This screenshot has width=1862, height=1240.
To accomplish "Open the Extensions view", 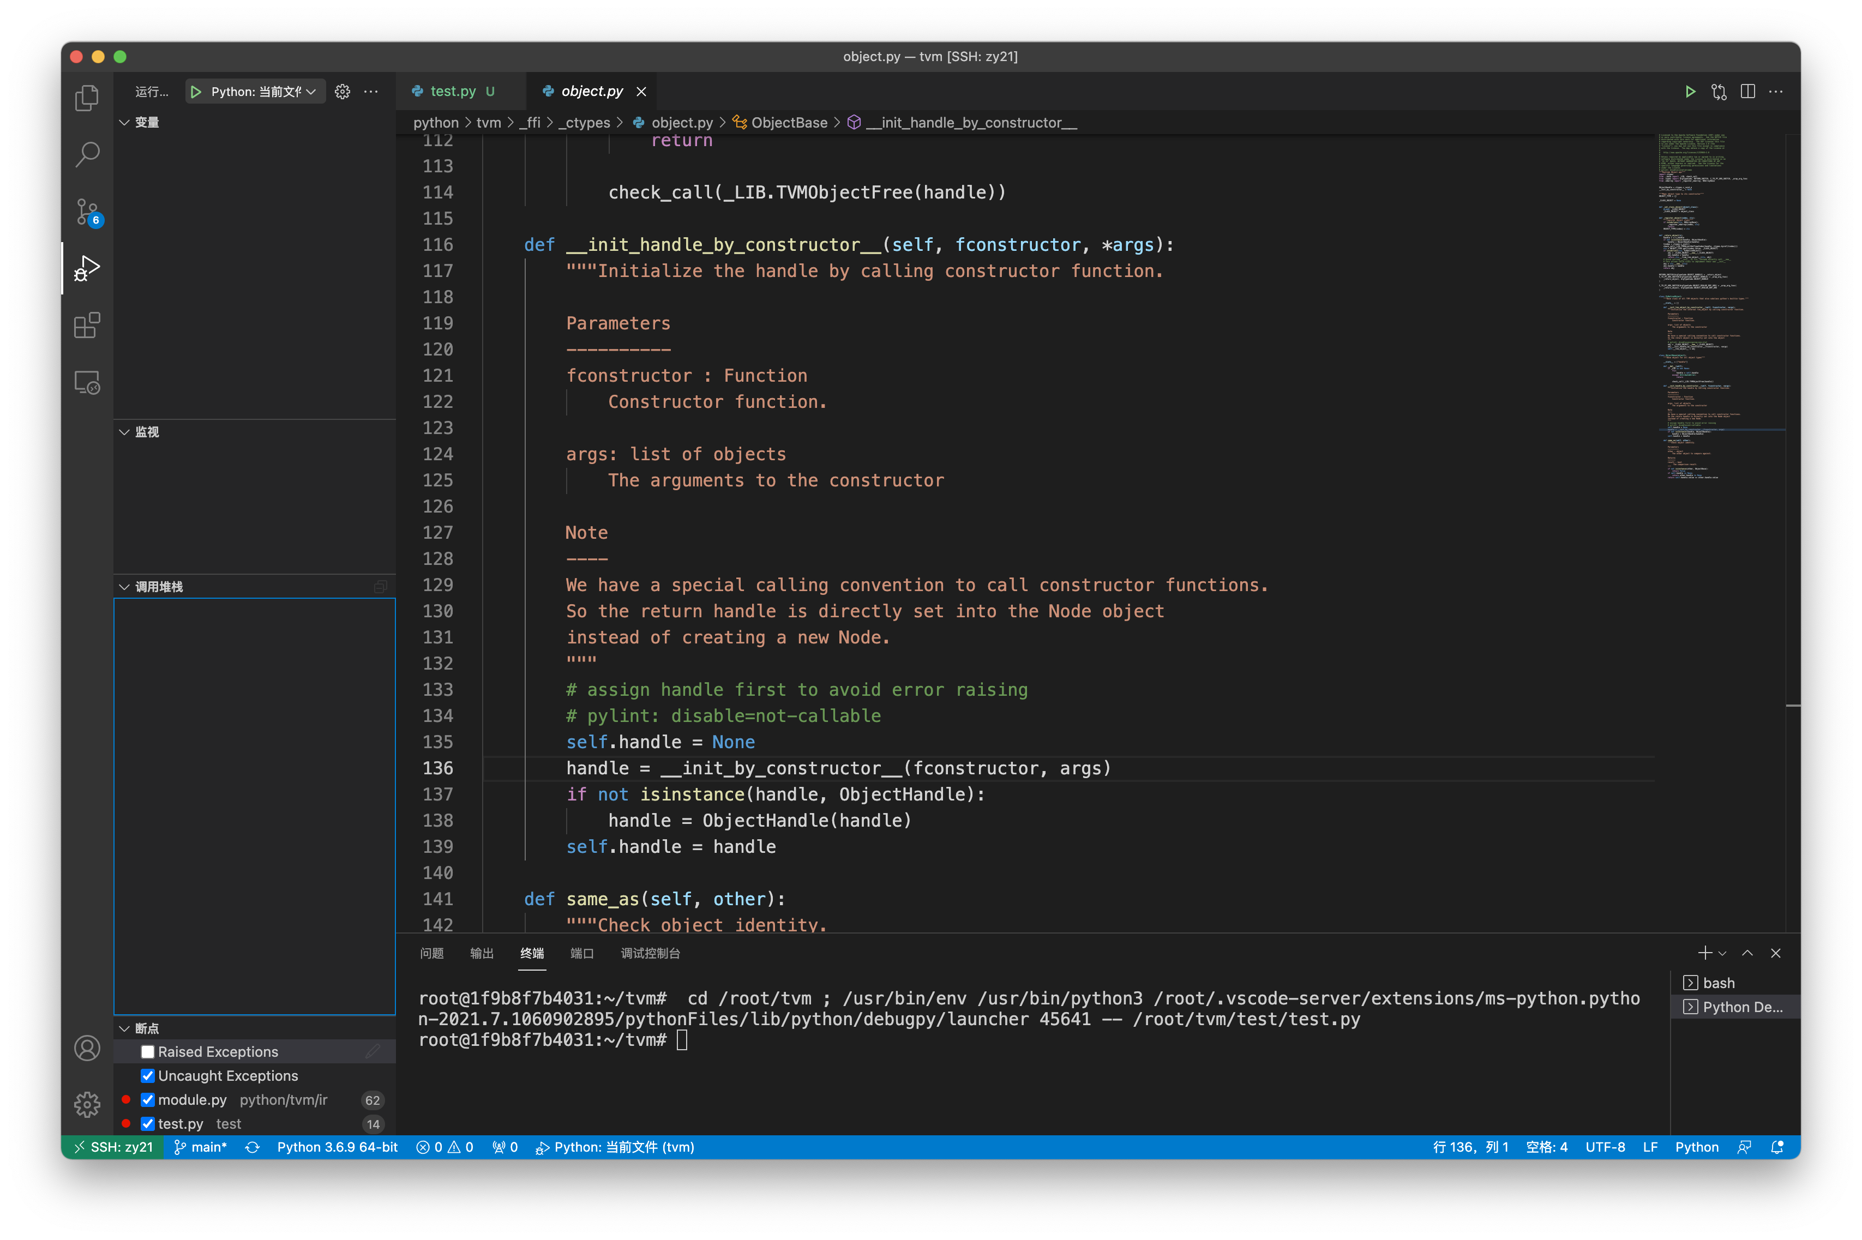I will pos(87,325).
